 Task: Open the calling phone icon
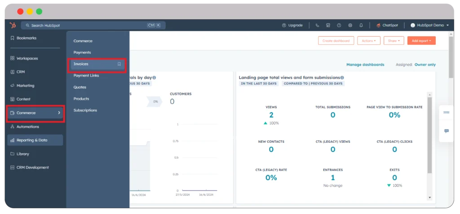317,26
